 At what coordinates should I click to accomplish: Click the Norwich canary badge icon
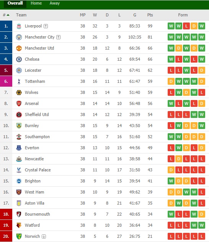(19, 236)
